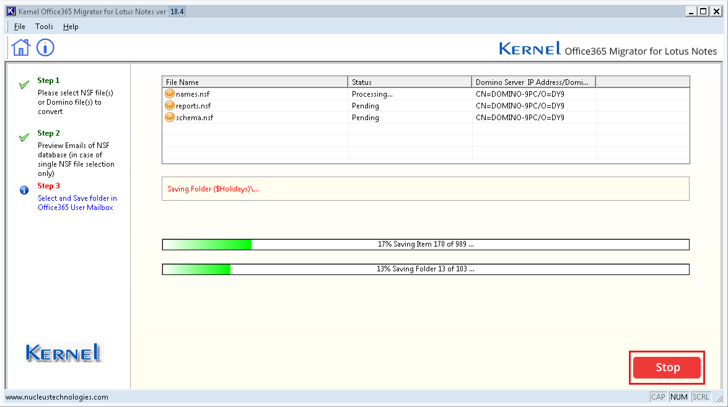The width and height of the screenshot is (728, 407).
Task: Click the Saving Folder ($Holidays) message
Action: 213,189
